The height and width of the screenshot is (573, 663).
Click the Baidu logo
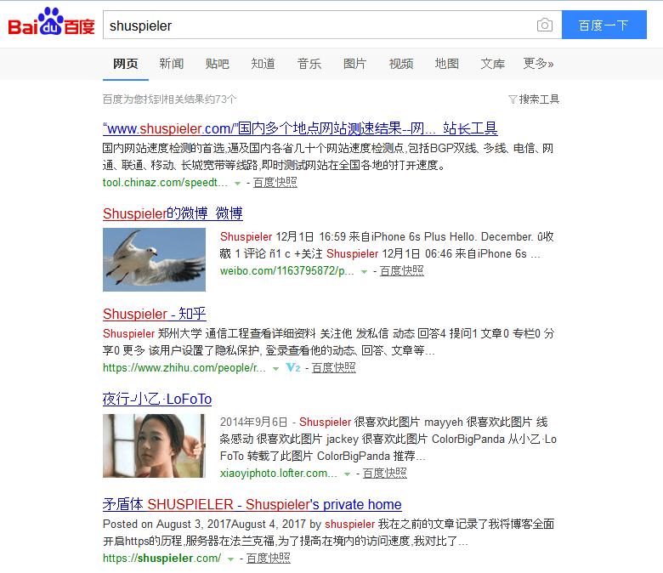[x=51, y=25]
